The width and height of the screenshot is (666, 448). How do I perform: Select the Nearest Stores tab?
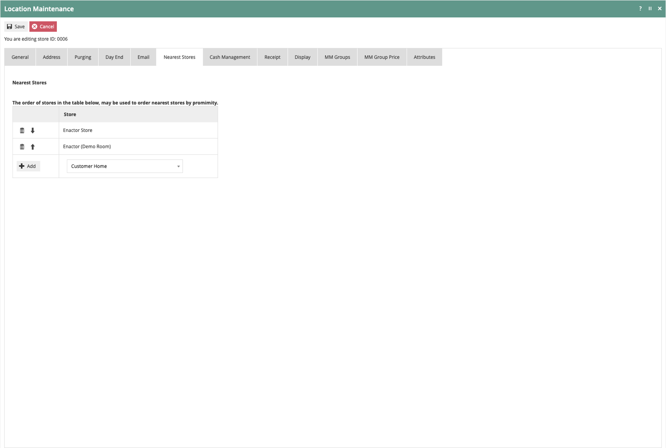(x=179, y=57)
